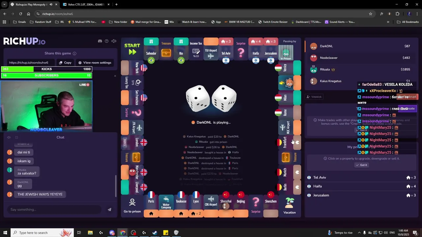
Task: Open a new browser tab
Action: (x=116, y=4)
